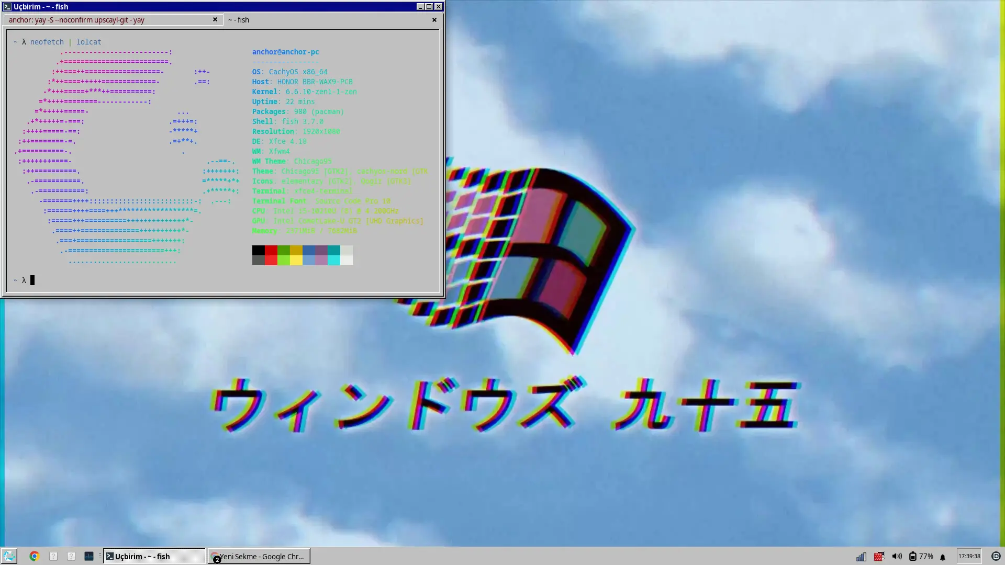Click the 'GPU: Intel CometLake-U GT2' line
This screenshot has width=1005, height=565.
[338, 221]
